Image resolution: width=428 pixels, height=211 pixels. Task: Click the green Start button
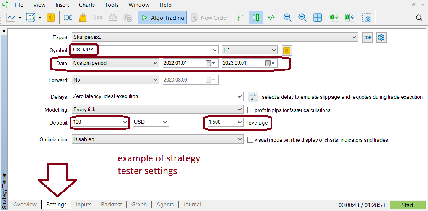pos(407,205)
